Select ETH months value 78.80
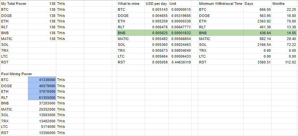 tap(285, 21)
